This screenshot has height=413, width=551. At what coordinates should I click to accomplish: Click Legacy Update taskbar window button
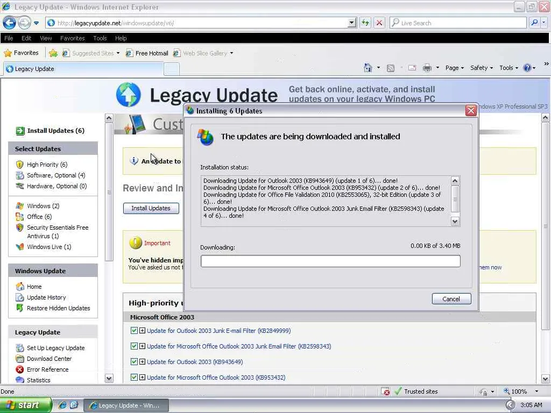point(126,405)
